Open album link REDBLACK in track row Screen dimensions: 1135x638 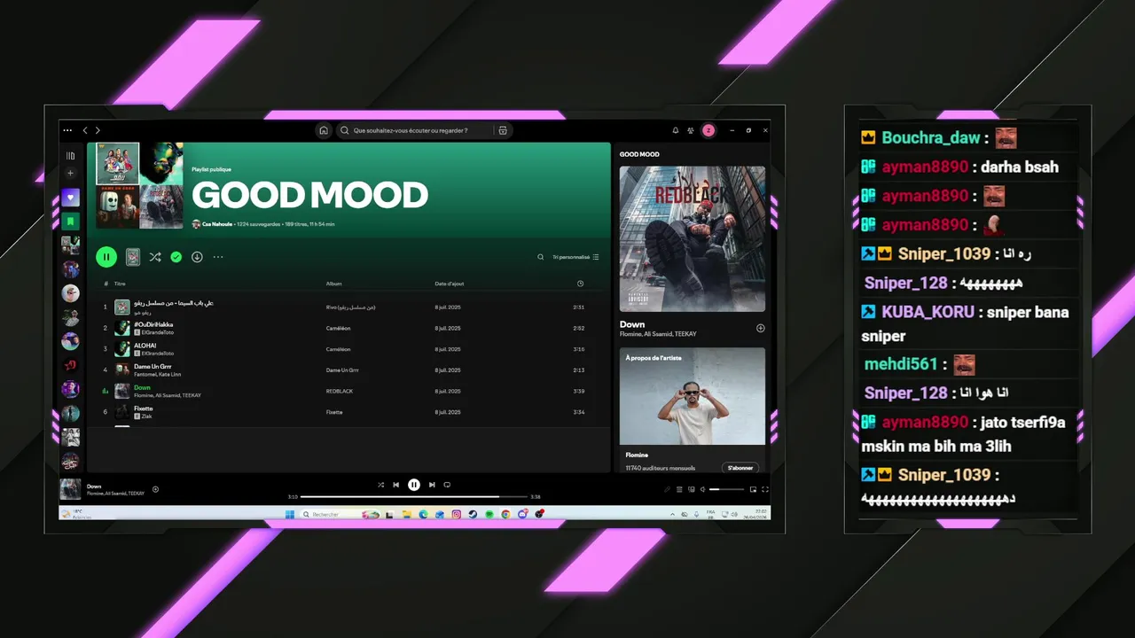pyautogui.click(x=339, y=391)
